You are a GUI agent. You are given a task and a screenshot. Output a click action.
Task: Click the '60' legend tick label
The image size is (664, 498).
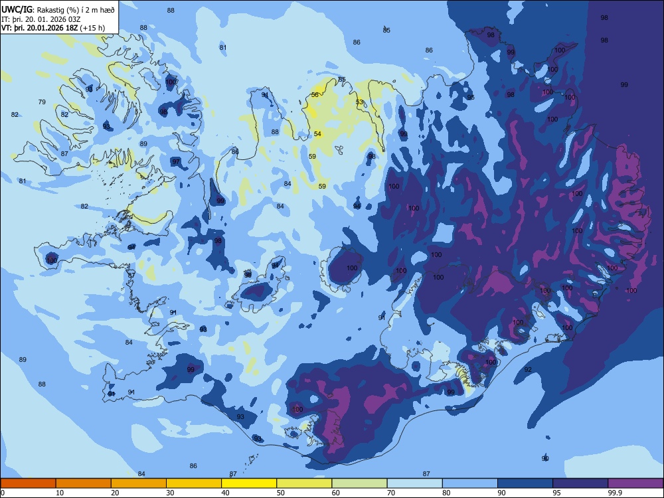336,493
